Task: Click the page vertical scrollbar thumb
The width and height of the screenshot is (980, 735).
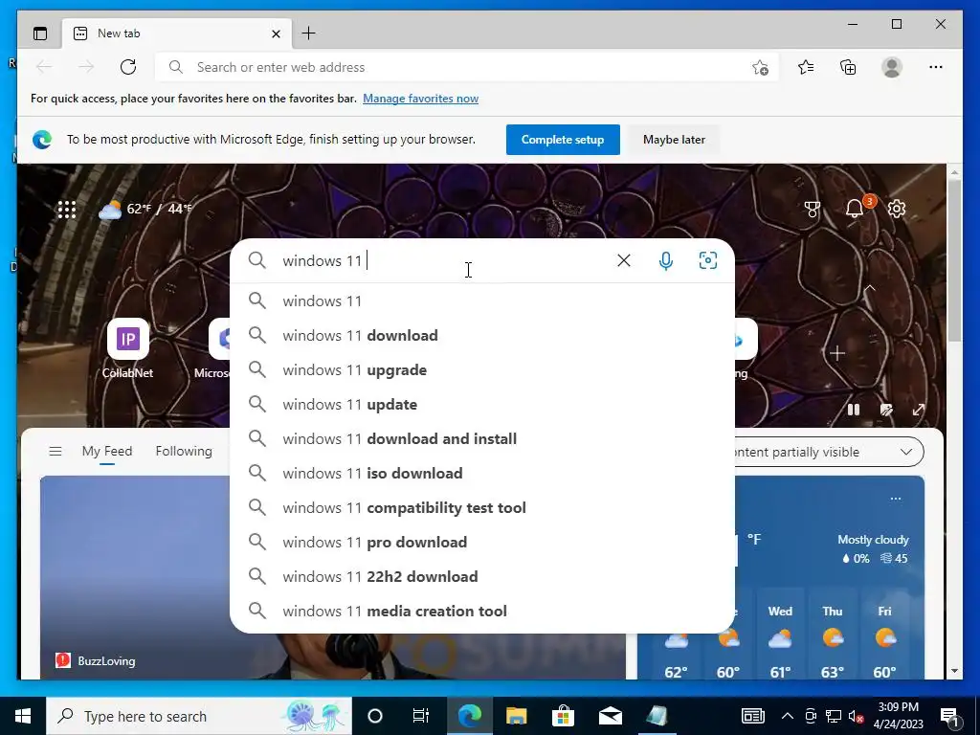Action: (954, 260)
